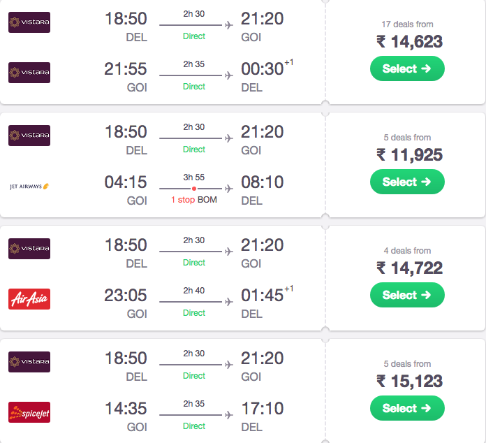Click the 17 deals from text
The width and height of the screenshot is (486, 443).
tap(407, 24)
